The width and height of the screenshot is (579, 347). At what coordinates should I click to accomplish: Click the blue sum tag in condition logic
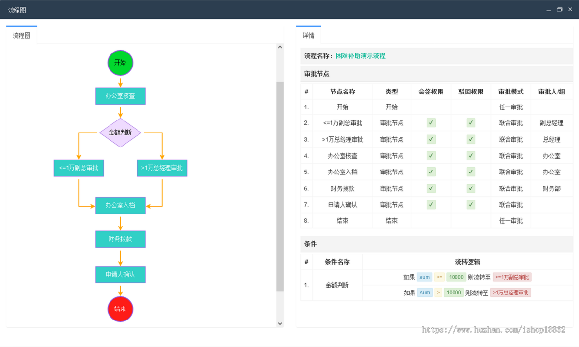pos(424,277)
